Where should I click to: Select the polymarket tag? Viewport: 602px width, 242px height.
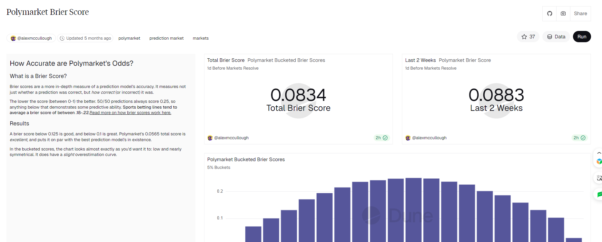tap(129, 38)
